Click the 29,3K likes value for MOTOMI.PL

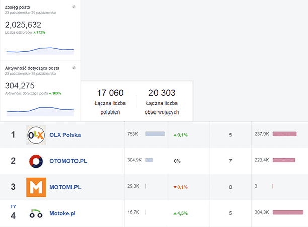133,186
